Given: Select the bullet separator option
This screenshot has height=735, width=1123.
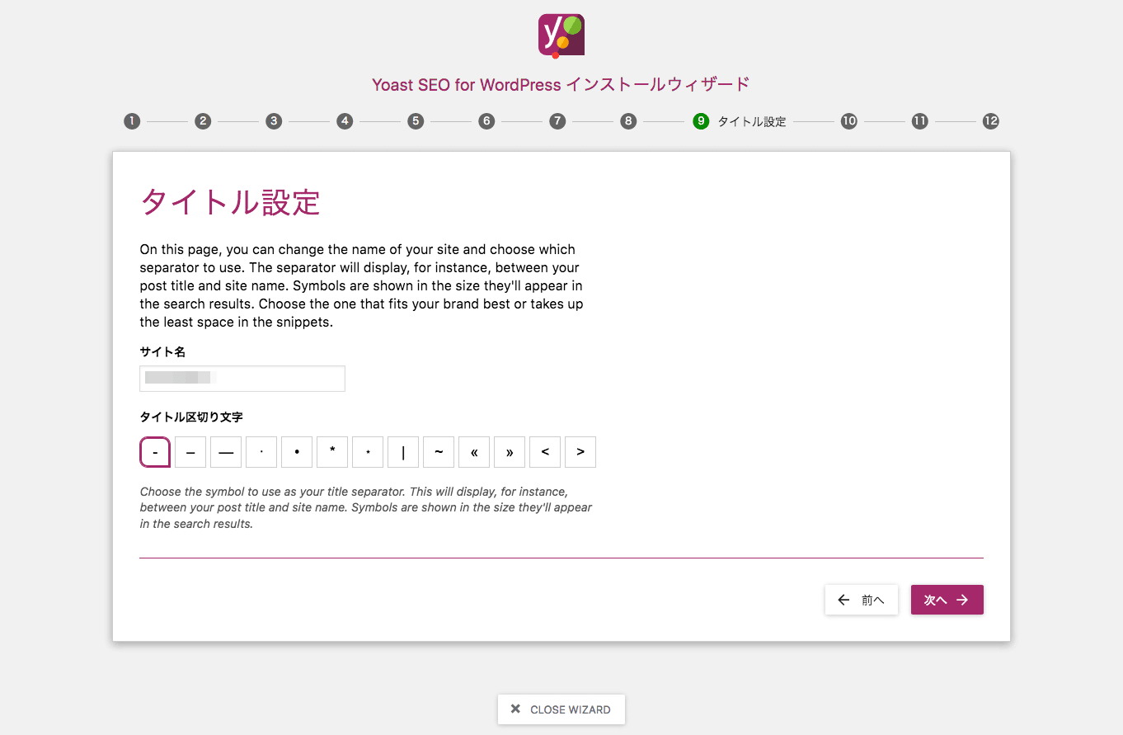Looking at the screenshot, I should (297, 452).
